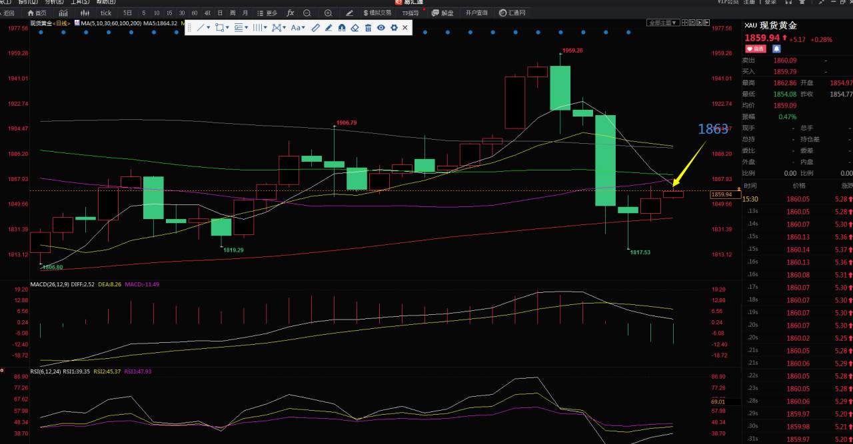Select the 5日 period
The height and width of the screenshot is (444, 853).
tap(127, 13)
